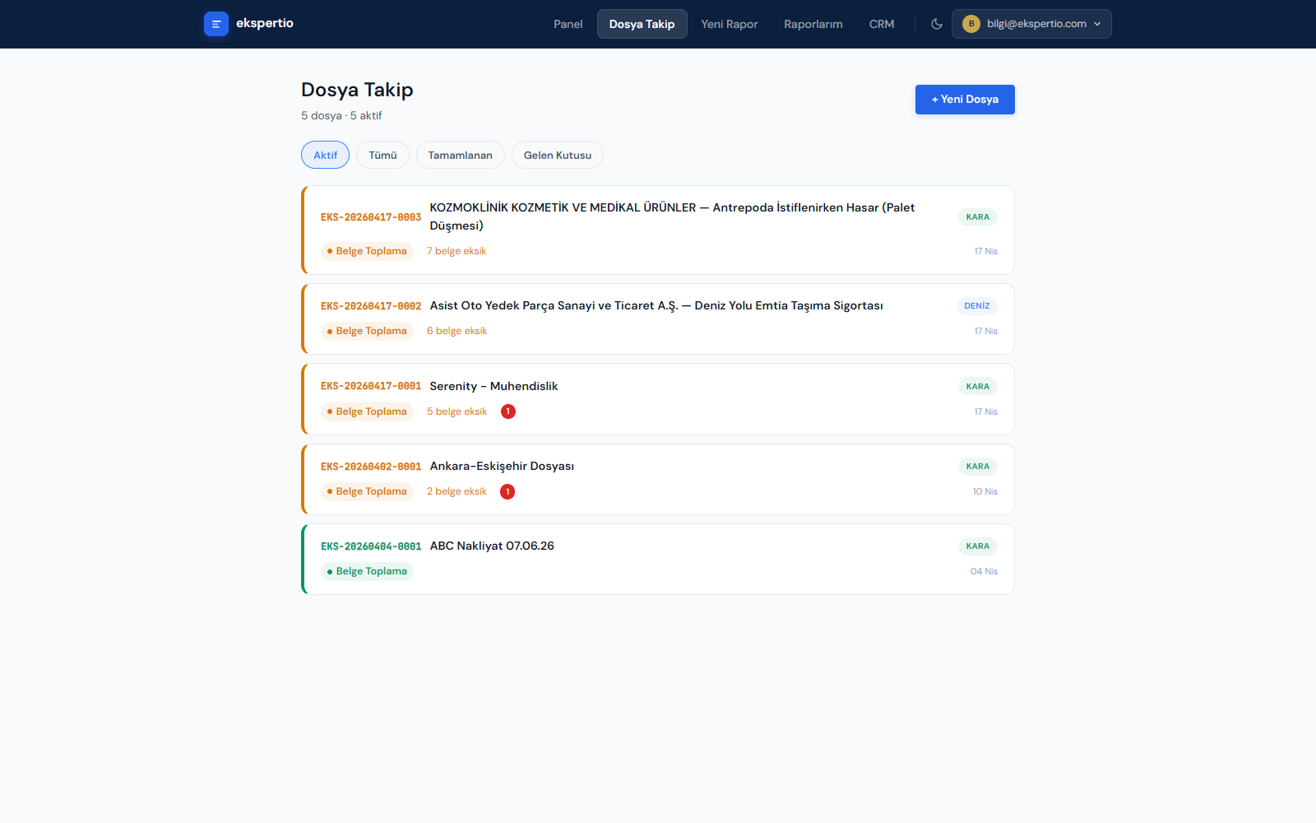Viewport: 1316px width, 823px height.
Task: Click the 6 belge eksik text
Action: (x=456, y=331)
